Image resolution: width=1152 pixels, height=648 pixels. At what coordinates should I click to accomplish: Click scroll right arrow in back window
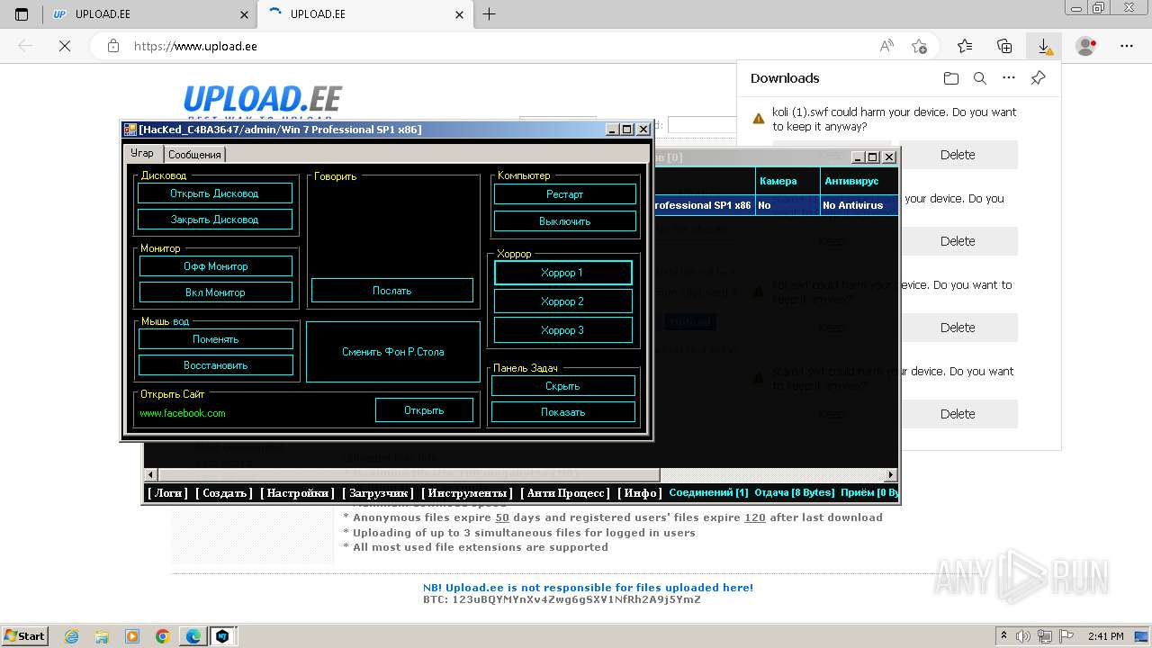[x=891, y=474]
